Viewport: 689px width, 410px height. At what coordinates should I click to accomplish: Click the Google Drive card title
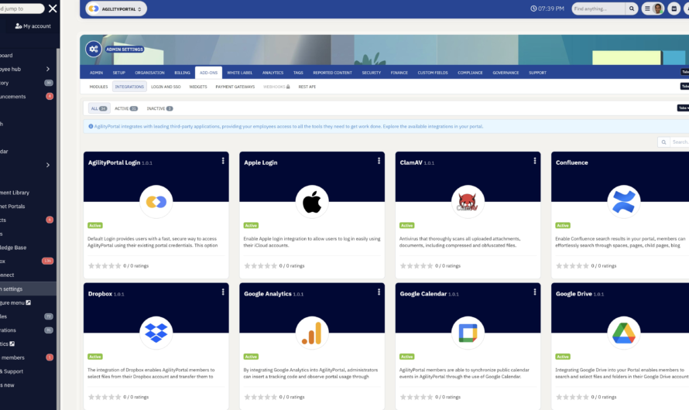(574, 294)
